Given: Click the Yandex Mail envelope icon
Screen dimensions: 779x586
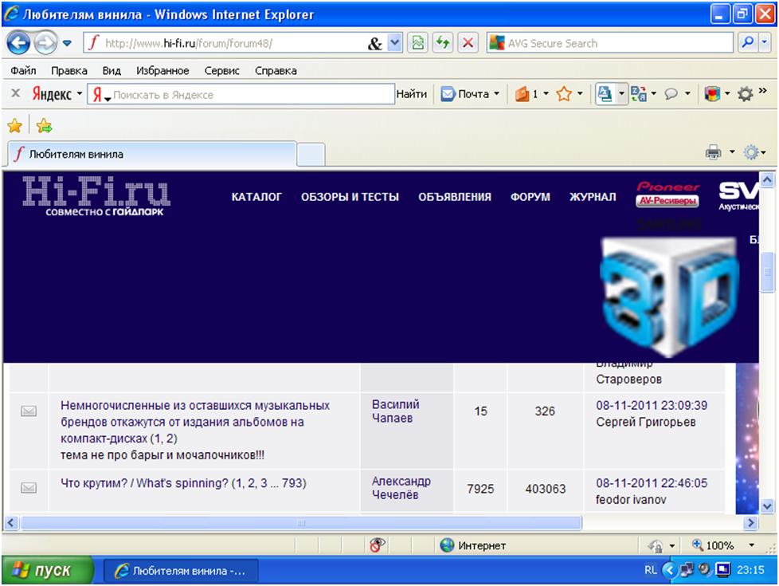Looking at the screenshot, I should [x=448, y=94].
